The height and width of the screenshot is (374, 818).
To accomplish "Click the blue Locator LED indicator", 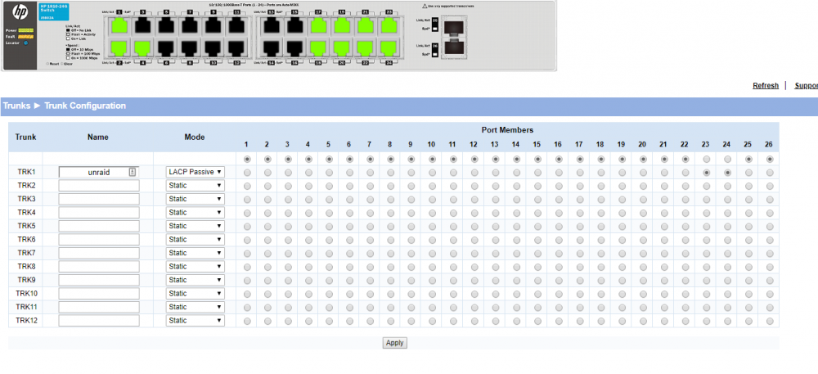I will (x=25, y=43).
